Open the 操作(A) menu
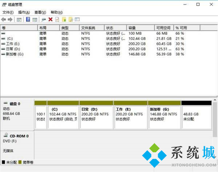This screenshot has height=172, width=218. point(24,12)
